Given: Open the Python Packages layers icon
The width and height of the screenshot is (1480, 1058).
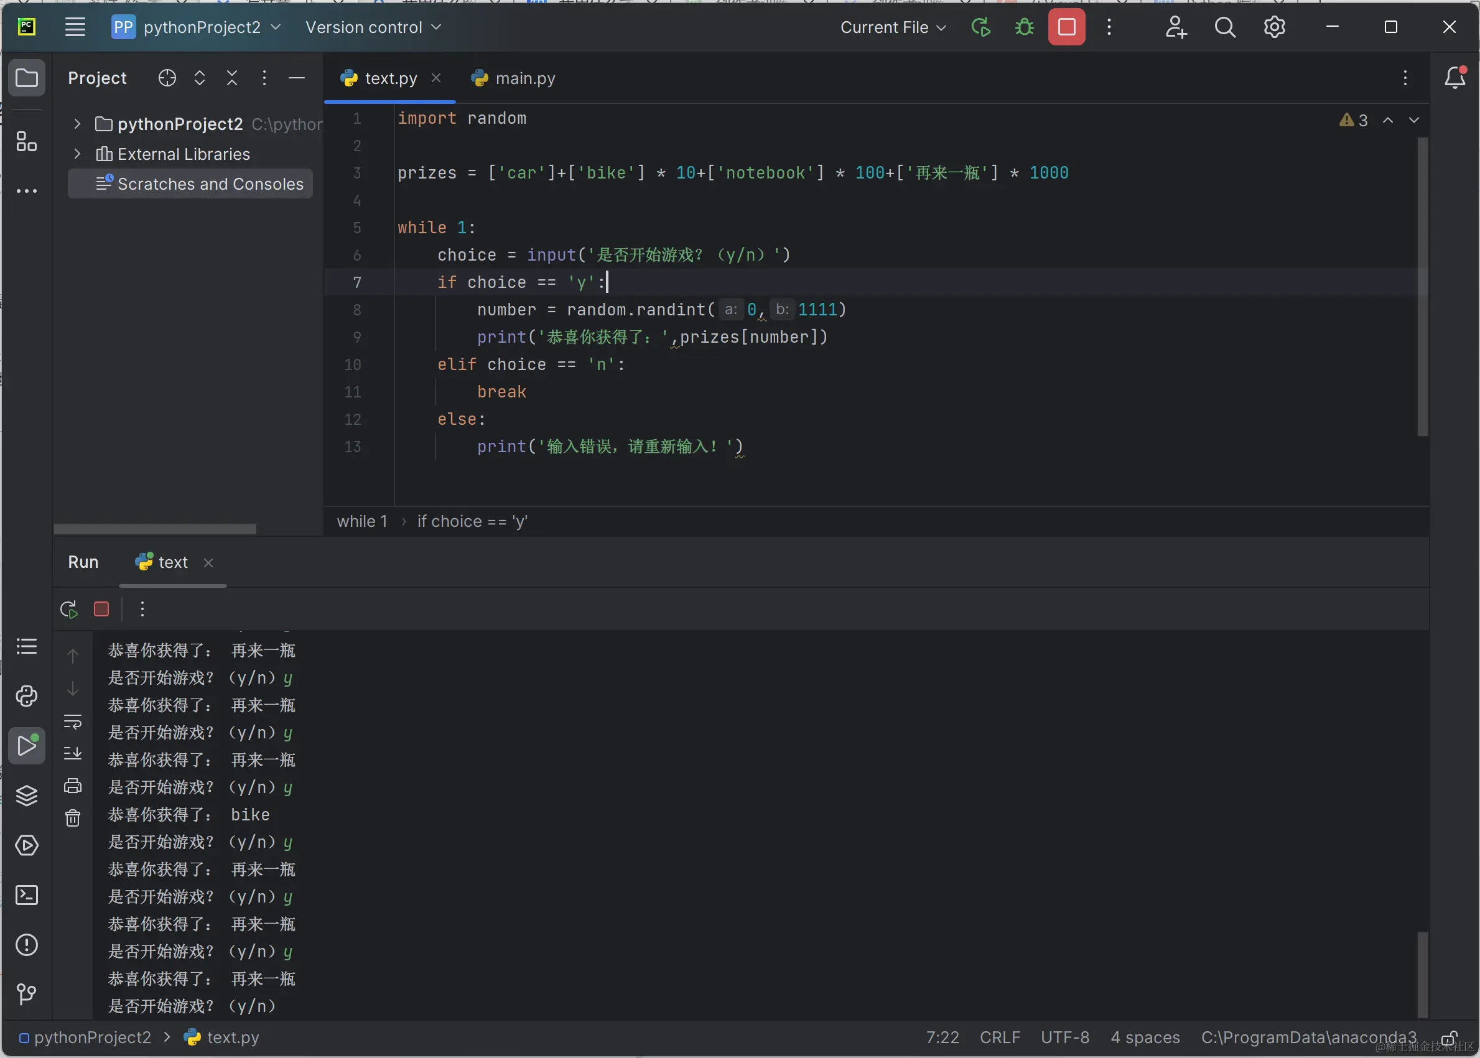Looking at the screenshot, I should click(x=27, y=796).
